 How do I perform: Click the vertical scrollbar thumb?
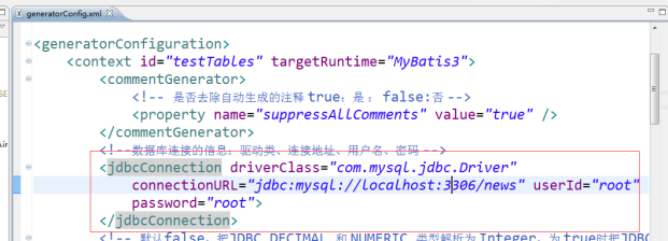[654, 89]
